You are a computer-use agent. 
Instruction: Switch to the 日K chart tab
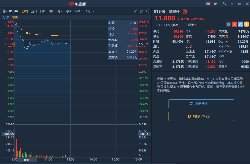(43, 11)
